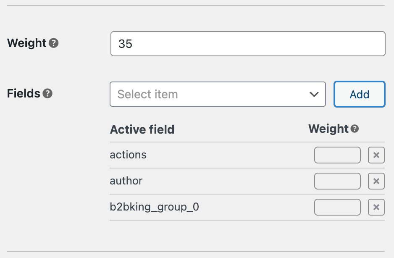The width and height of the screenshot is (394, 258).
Task: Focus the Weight input containing 35
Action: point(248,44)
